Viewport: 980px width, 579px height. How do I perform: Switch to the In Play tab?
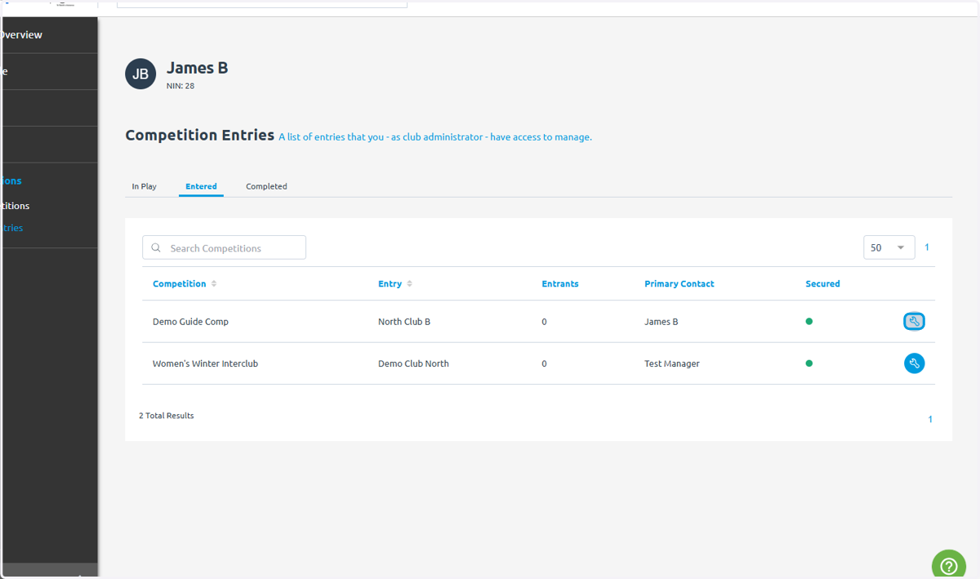pyautogui.click(x=145, y=186)
